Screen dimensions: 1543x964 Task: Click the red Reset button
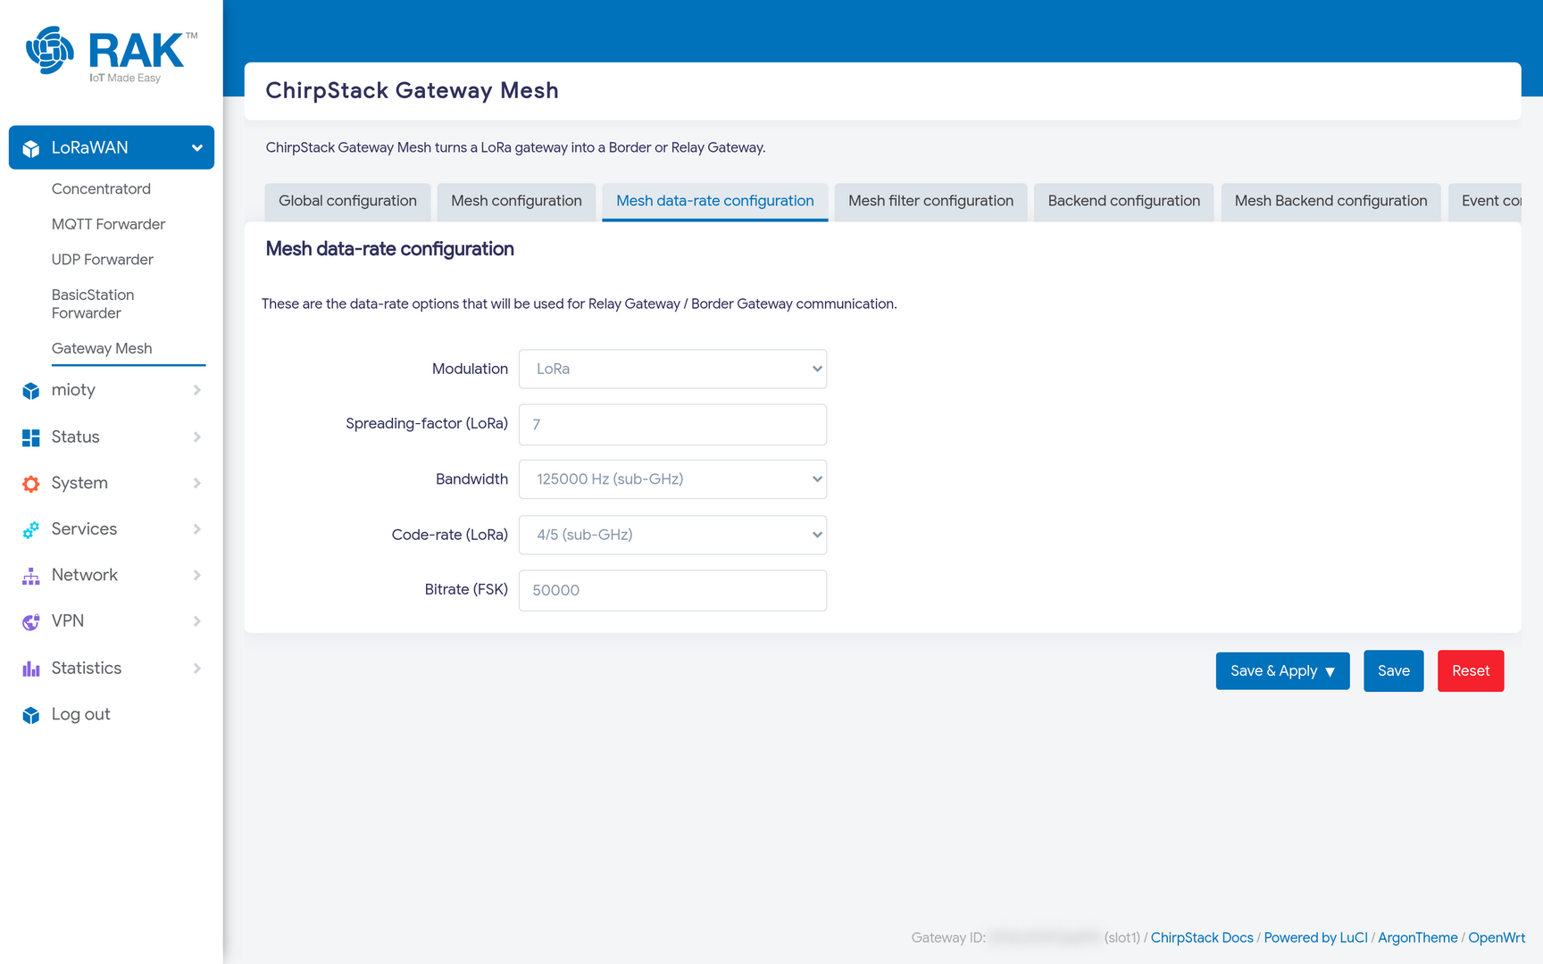[x=1470, y=670]
